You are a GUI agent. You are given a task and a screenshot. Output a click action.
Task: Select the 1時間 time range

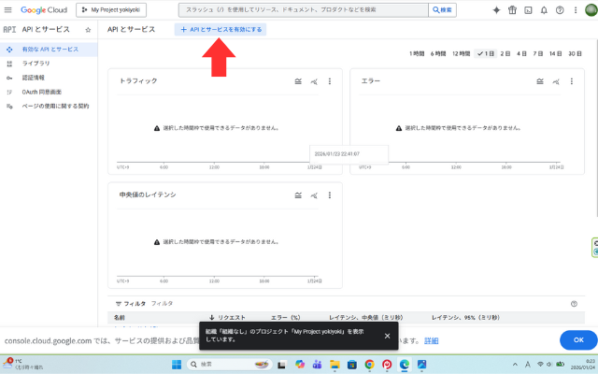coord(417,54)
